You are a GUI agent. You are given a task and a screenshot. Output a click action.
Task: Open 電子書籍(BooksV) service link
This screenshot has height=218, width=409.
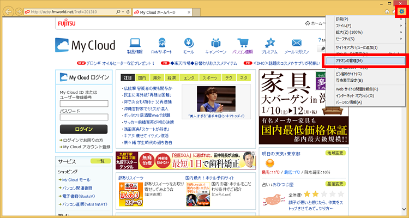(80, 196)
